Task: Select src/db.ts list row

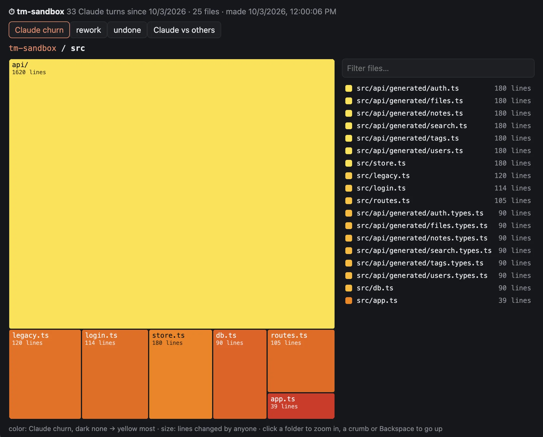Action: click(438, 288)
